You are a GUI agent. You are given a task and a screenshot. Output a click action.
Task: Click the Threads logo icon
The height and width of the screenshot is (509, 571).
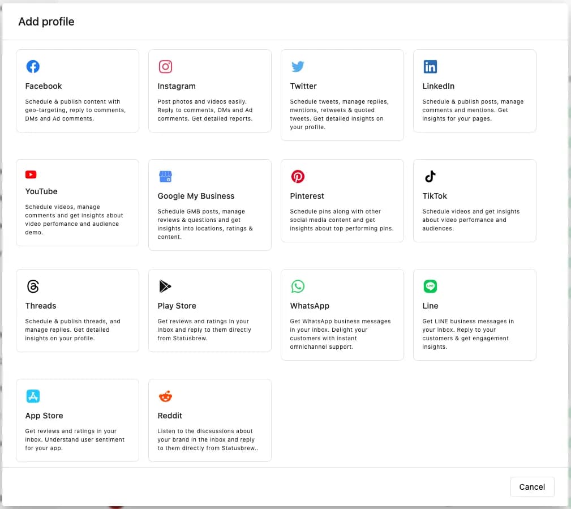point(33,286)
